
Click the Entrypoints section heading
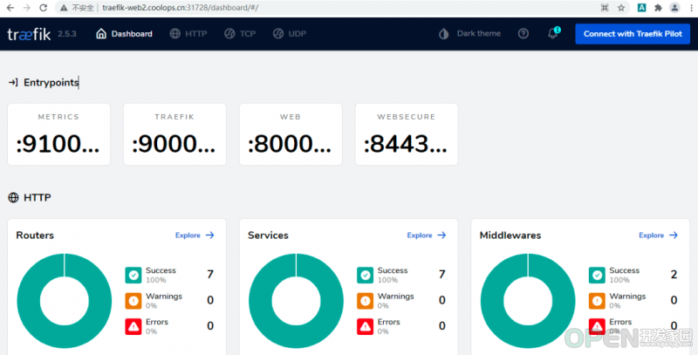(x=51, y=82)
